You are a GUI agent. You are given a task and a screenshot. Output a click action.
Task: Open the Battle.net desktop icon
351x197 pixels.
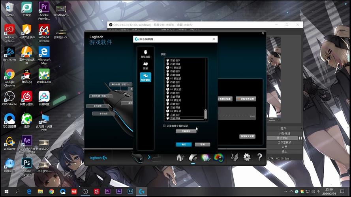coord(9,54)
